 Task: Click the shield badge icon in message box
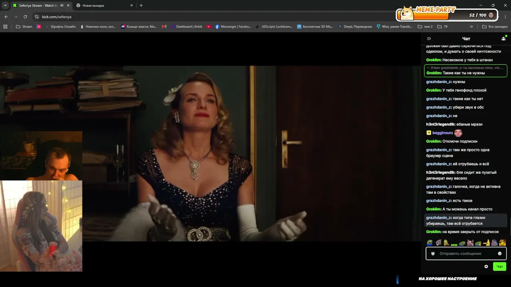pos(433,254)
